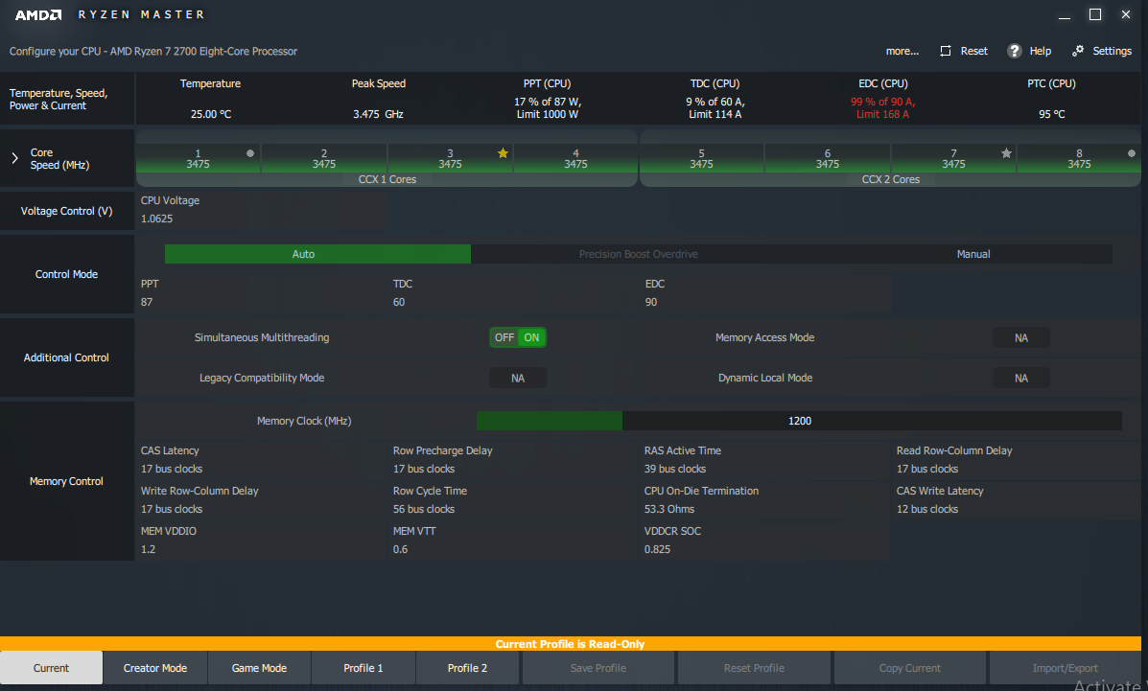Click the gray star on core 7
1148x691 pixels.
coord(1006,153)
